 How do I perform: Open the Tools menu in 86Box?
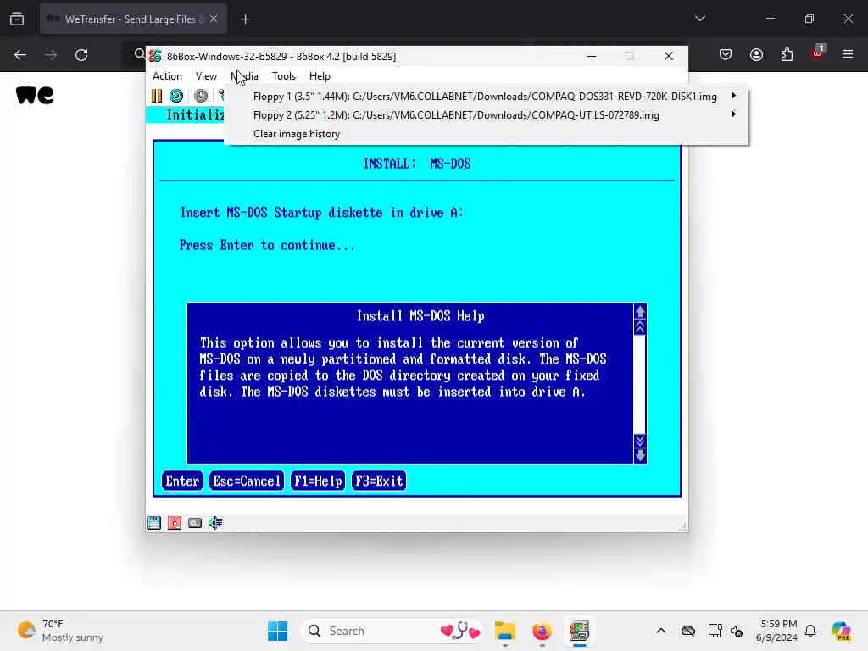click(284, 76)
